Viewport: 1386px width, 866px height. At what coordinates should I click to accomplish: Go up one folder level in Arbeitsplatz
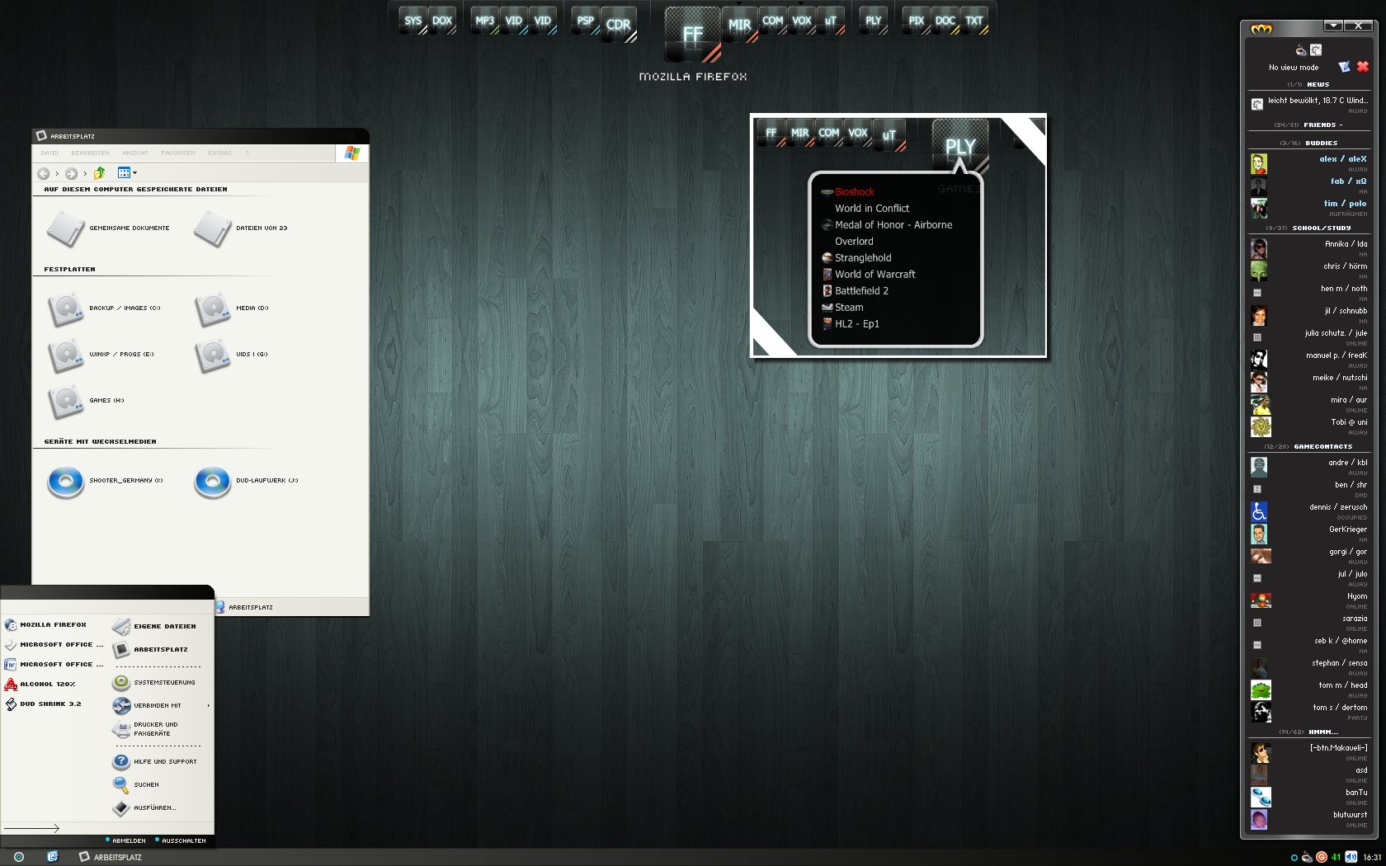point(100,173)
